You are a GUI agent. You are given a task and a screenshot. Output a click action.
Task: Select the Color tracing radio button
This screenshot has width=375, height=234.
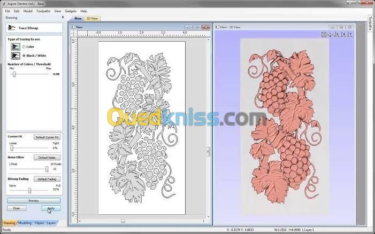pyautogui.click(x=24, y=47)
